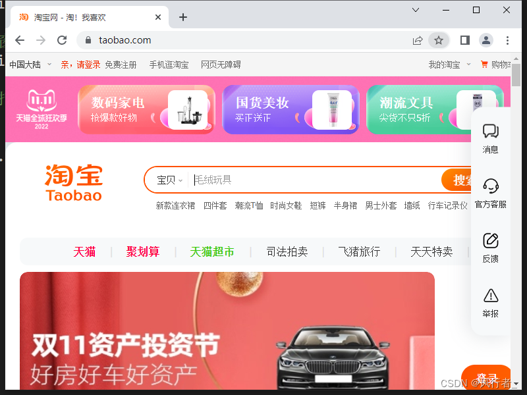Click 亲，请登录 login link

tap(80, 65)
